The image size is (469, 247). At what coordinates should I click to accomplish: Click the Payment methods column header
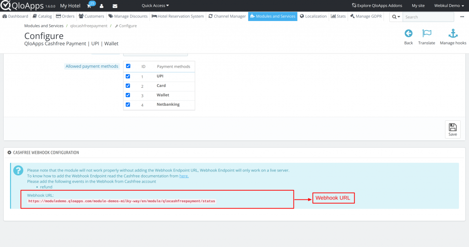pyautogui.click(x=174, y=67)
